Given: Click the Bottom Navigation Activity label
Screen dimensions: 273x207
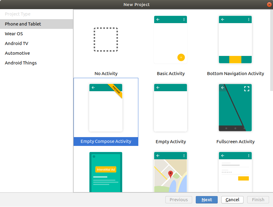Looking at the screenshot, I should (235, 74).
